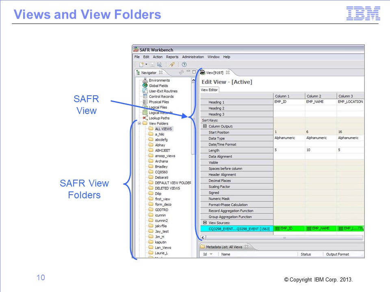
Task: Click the Help question mark icon
Action: pos(184,64)
